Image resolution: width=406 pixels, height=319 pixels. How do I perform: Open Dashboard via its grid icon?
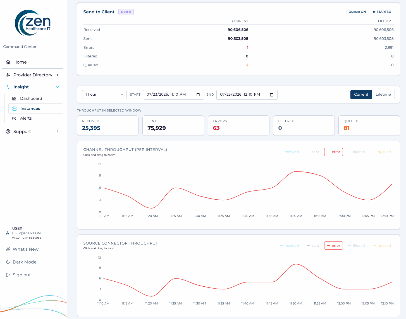click(x=14, y=98)
